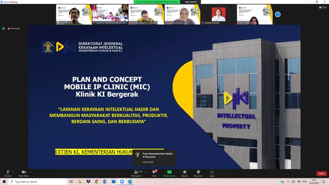This screenshot has width=329, height=185.
Task: Open the Participants panel
Action: pos(136,172)
